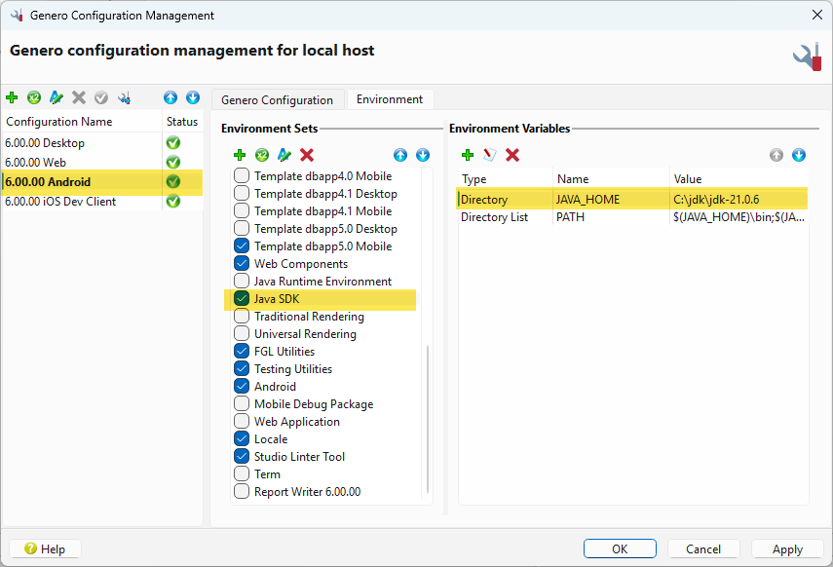Enable the Java Runtime Environment set

(x=242, y=281)
